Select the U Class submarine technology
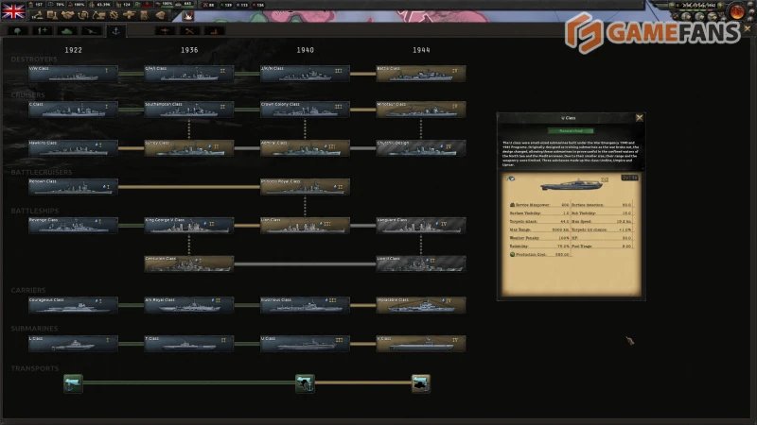 point(305,342)
